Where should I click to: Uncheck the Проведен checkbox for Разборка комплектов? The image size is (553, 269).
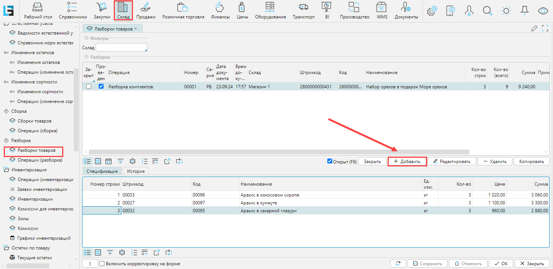pyautogui.click(x=101, y=86)
